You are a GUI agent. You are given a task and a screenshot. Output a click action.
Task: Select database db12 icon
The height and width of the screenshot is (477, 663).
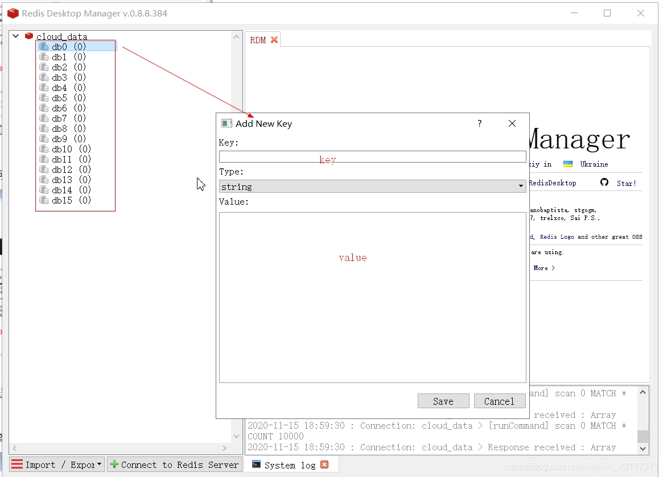[44, 169]
